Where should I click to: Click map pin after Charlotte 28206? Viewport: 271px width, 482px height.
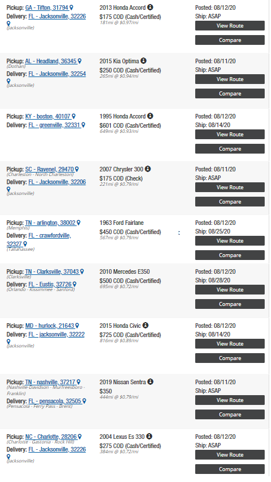click(80, 437)
